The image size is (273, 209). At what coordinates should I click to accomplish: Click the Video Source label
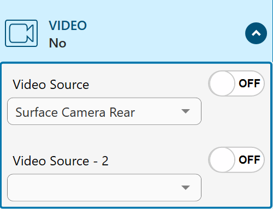tap(51, 85)
